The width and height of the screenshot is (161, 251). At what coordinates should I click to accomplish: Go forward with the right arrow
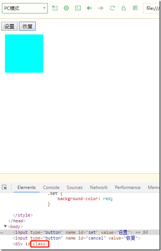(101, 8)
